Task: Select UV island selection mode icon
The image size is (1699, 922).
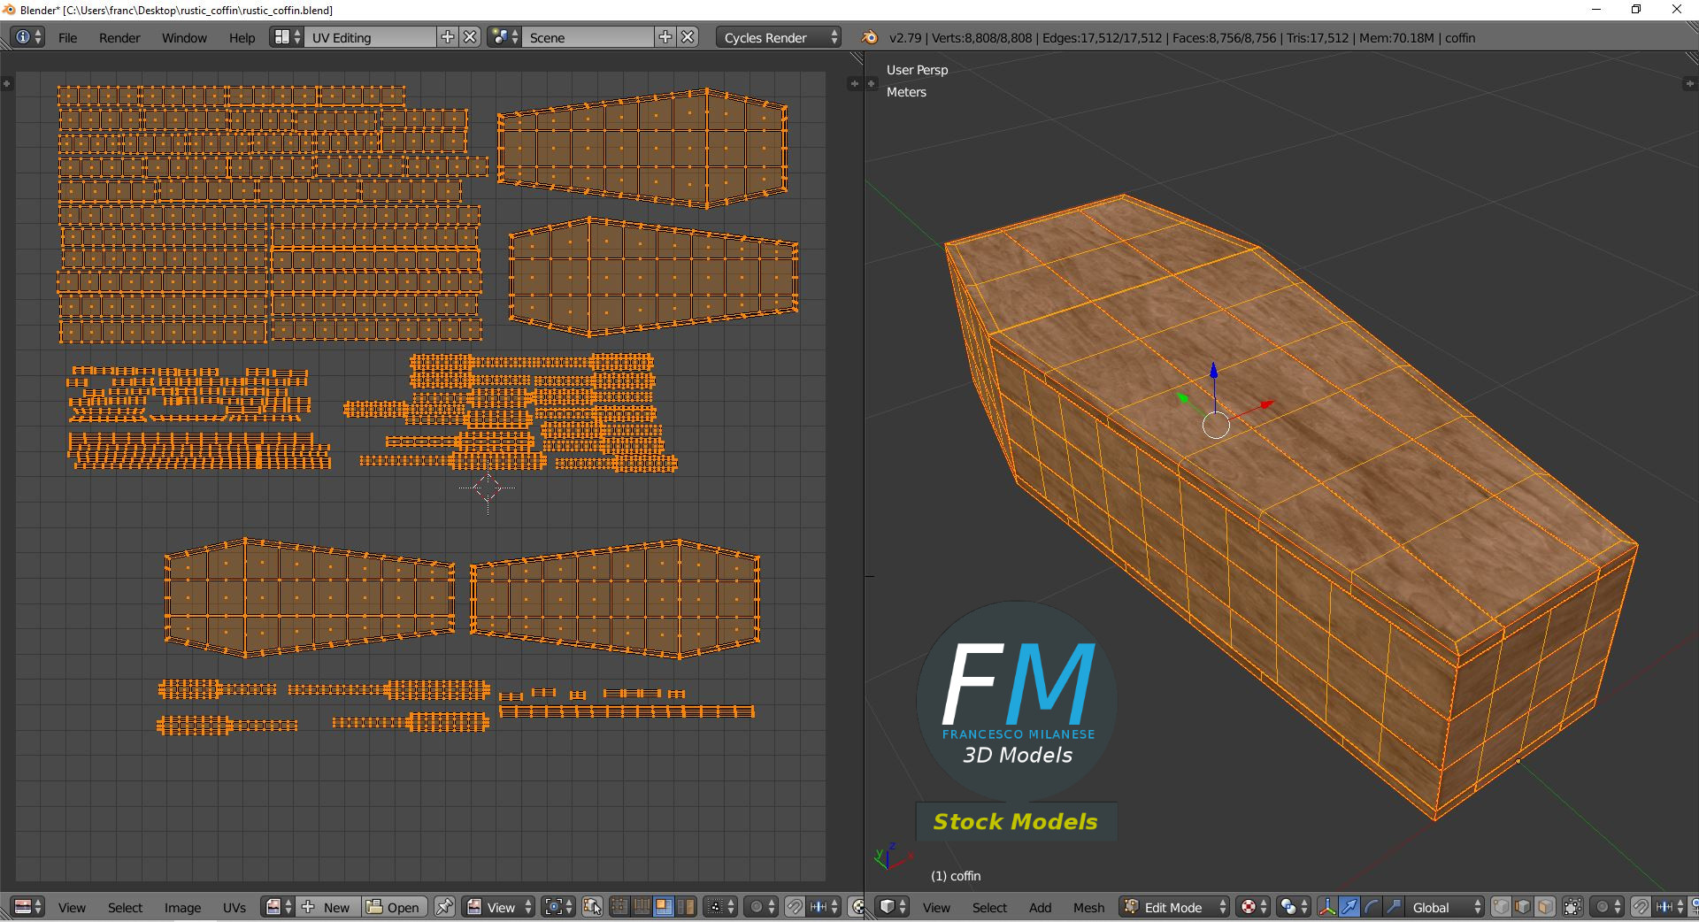Action: coord(685,907)
